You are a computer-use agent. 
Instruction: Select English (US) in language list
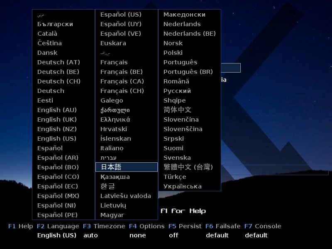point(57,139)
